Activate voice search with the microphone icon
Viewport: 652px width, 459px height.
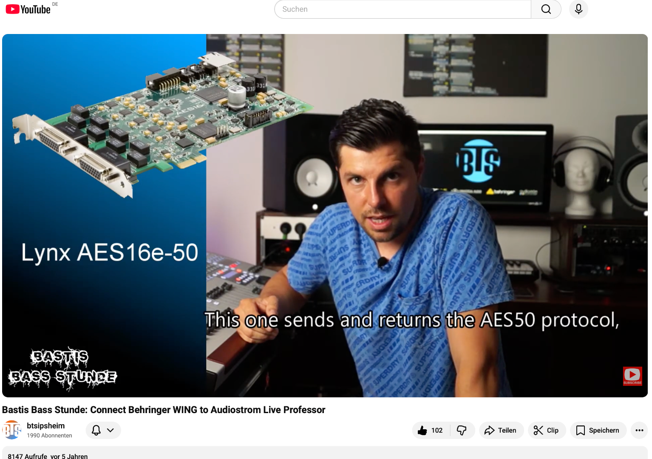click(578, 9)
